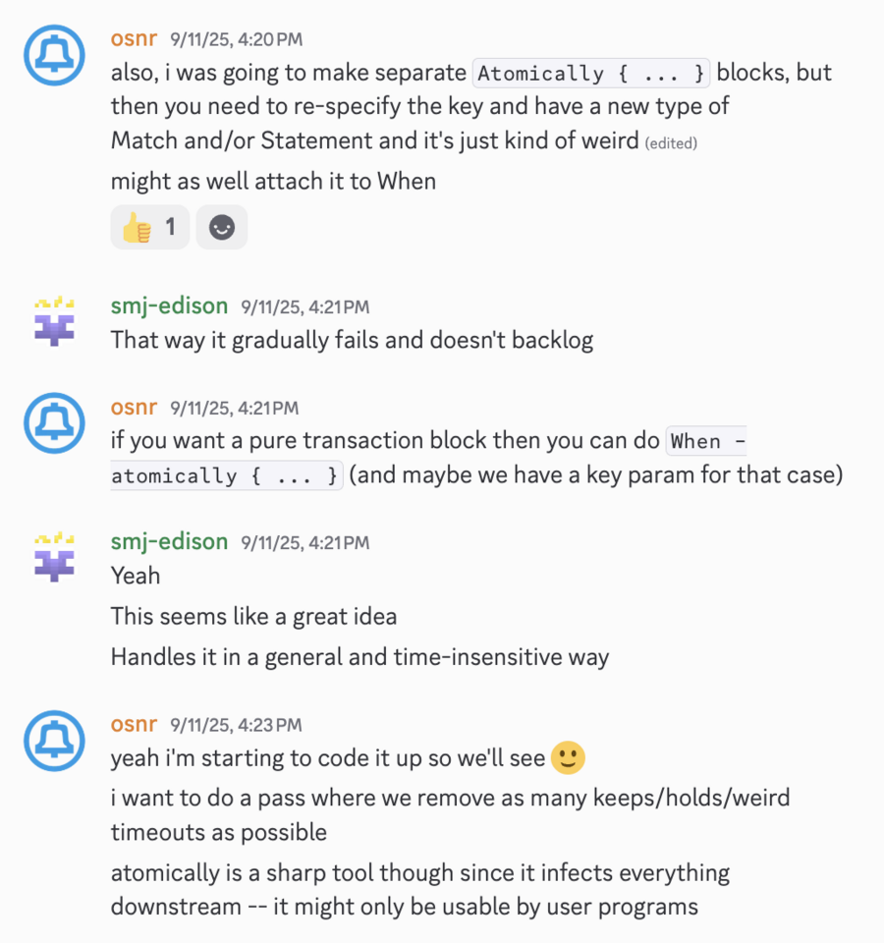Click the osnr username on the 4:23 PM message
The height and width of the screenshot is (943, 884).
[x=135, y=725]
